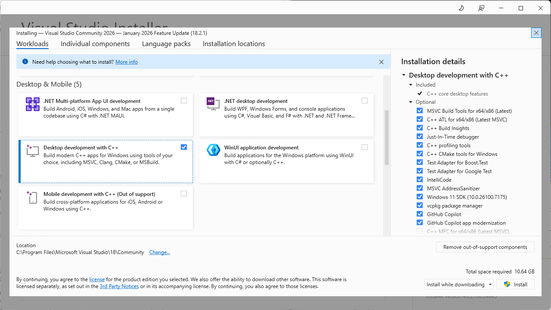Click the Installation details heading

(433, 62)
